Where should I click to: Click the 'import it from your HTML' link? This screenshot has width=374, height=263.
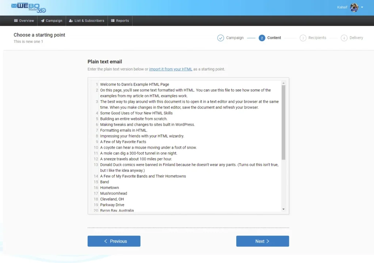click(171, 69)
